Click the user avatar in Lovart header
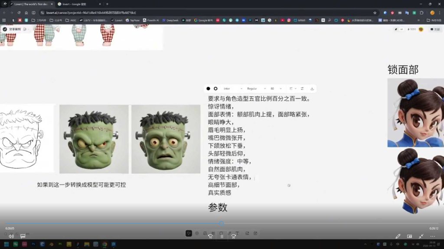Screen dimensions: 444x249 click(x=421, y=29)
